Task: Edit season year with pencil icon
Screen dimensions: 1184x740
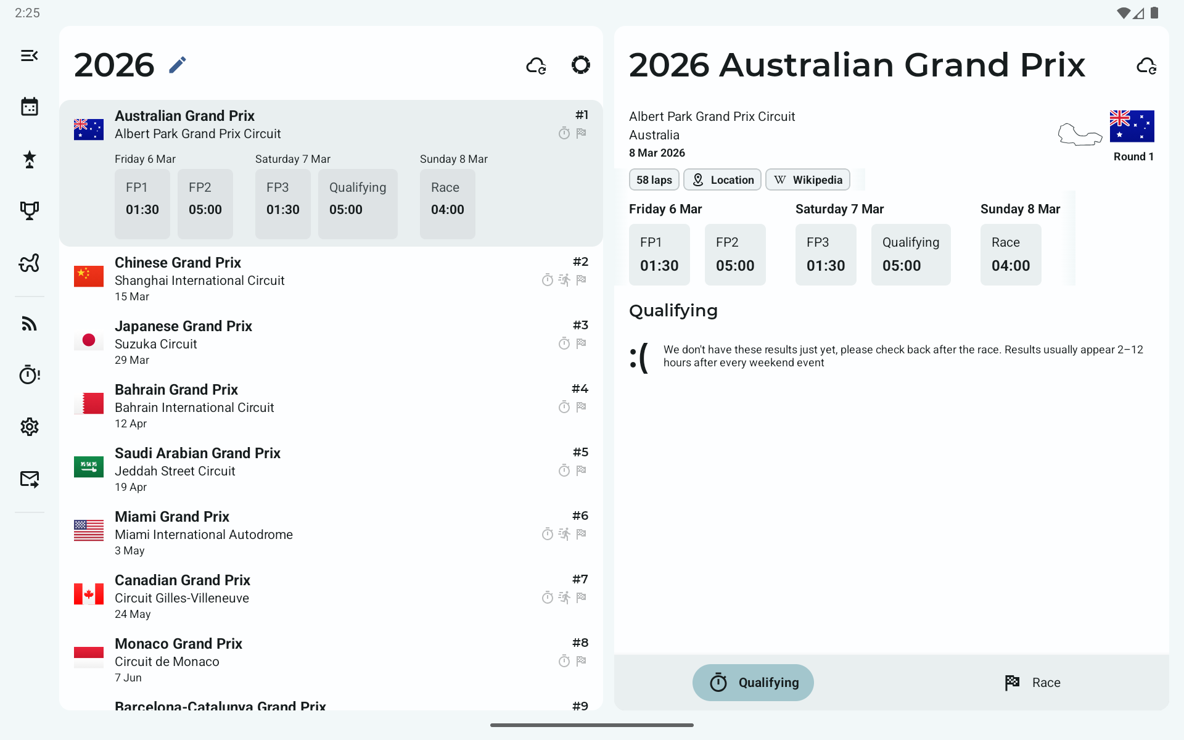Action: pos(178,65)
